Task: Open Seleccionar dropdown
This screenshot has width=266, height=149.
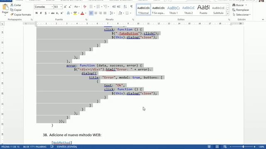Action: coord(241,15)
